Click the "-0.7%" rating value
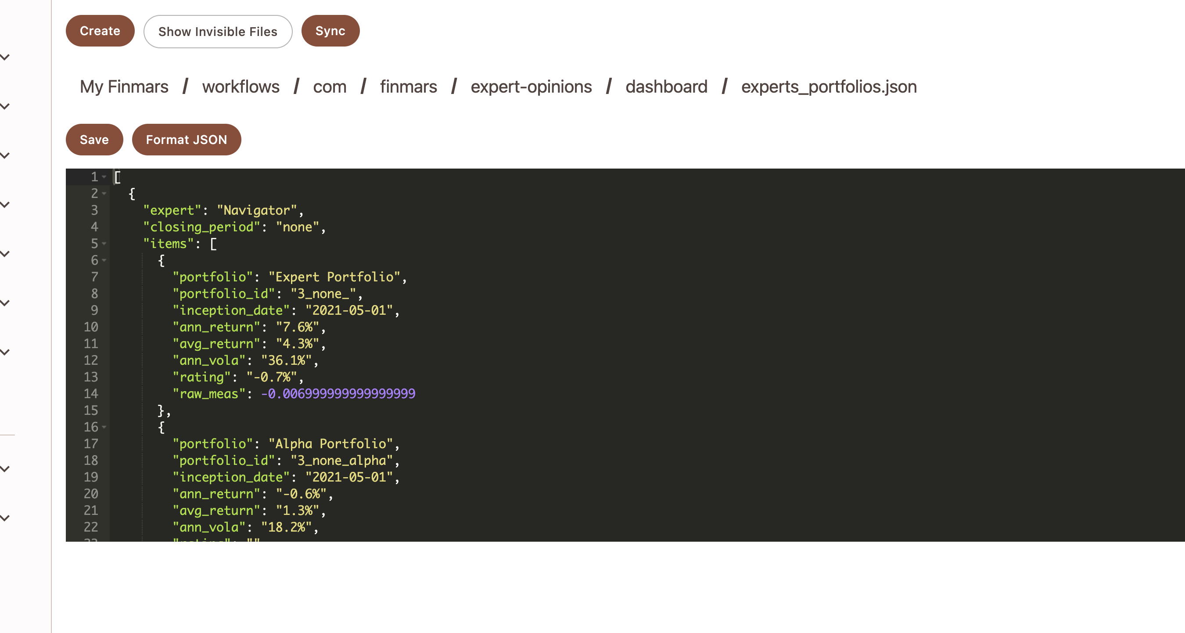 click(272, 377)
